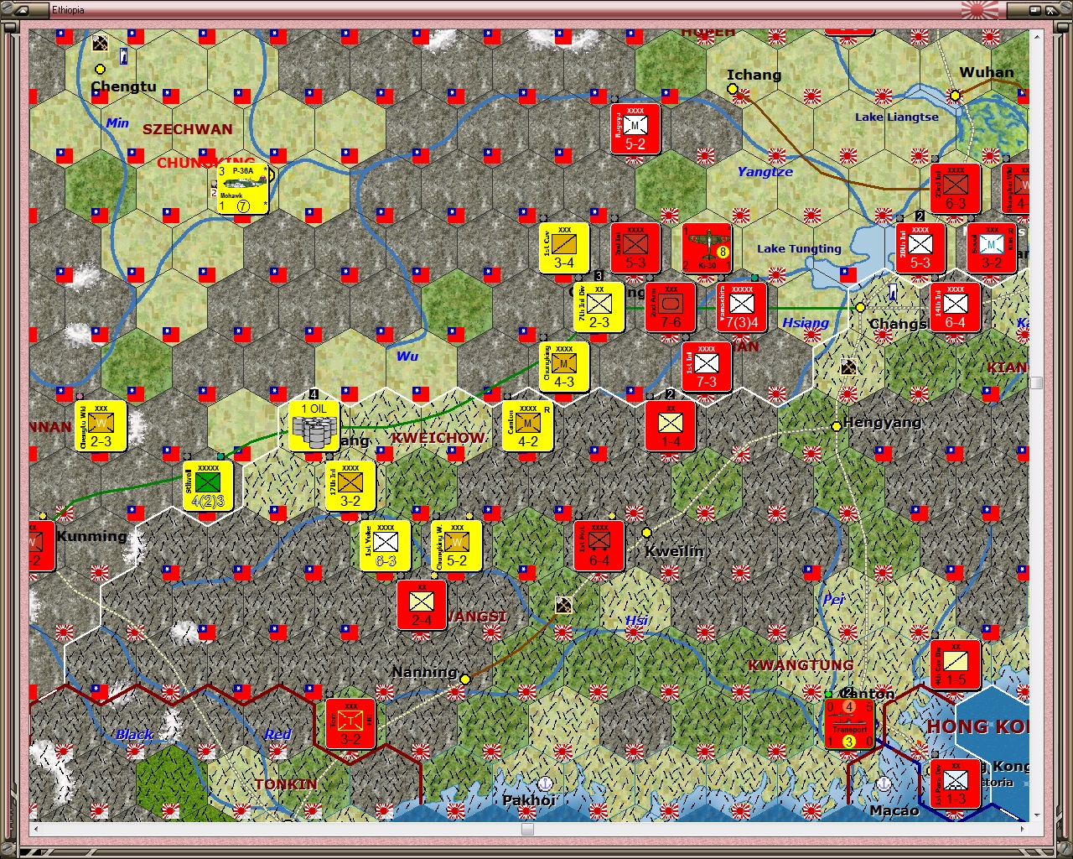This screenshot has width=1073, height=859.
Task: Click the Ichang city label
Action: click(754, 75)
